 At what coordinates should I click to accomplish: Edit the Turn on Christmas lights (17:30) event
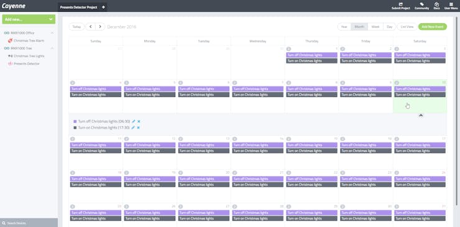tap(133, 127)
